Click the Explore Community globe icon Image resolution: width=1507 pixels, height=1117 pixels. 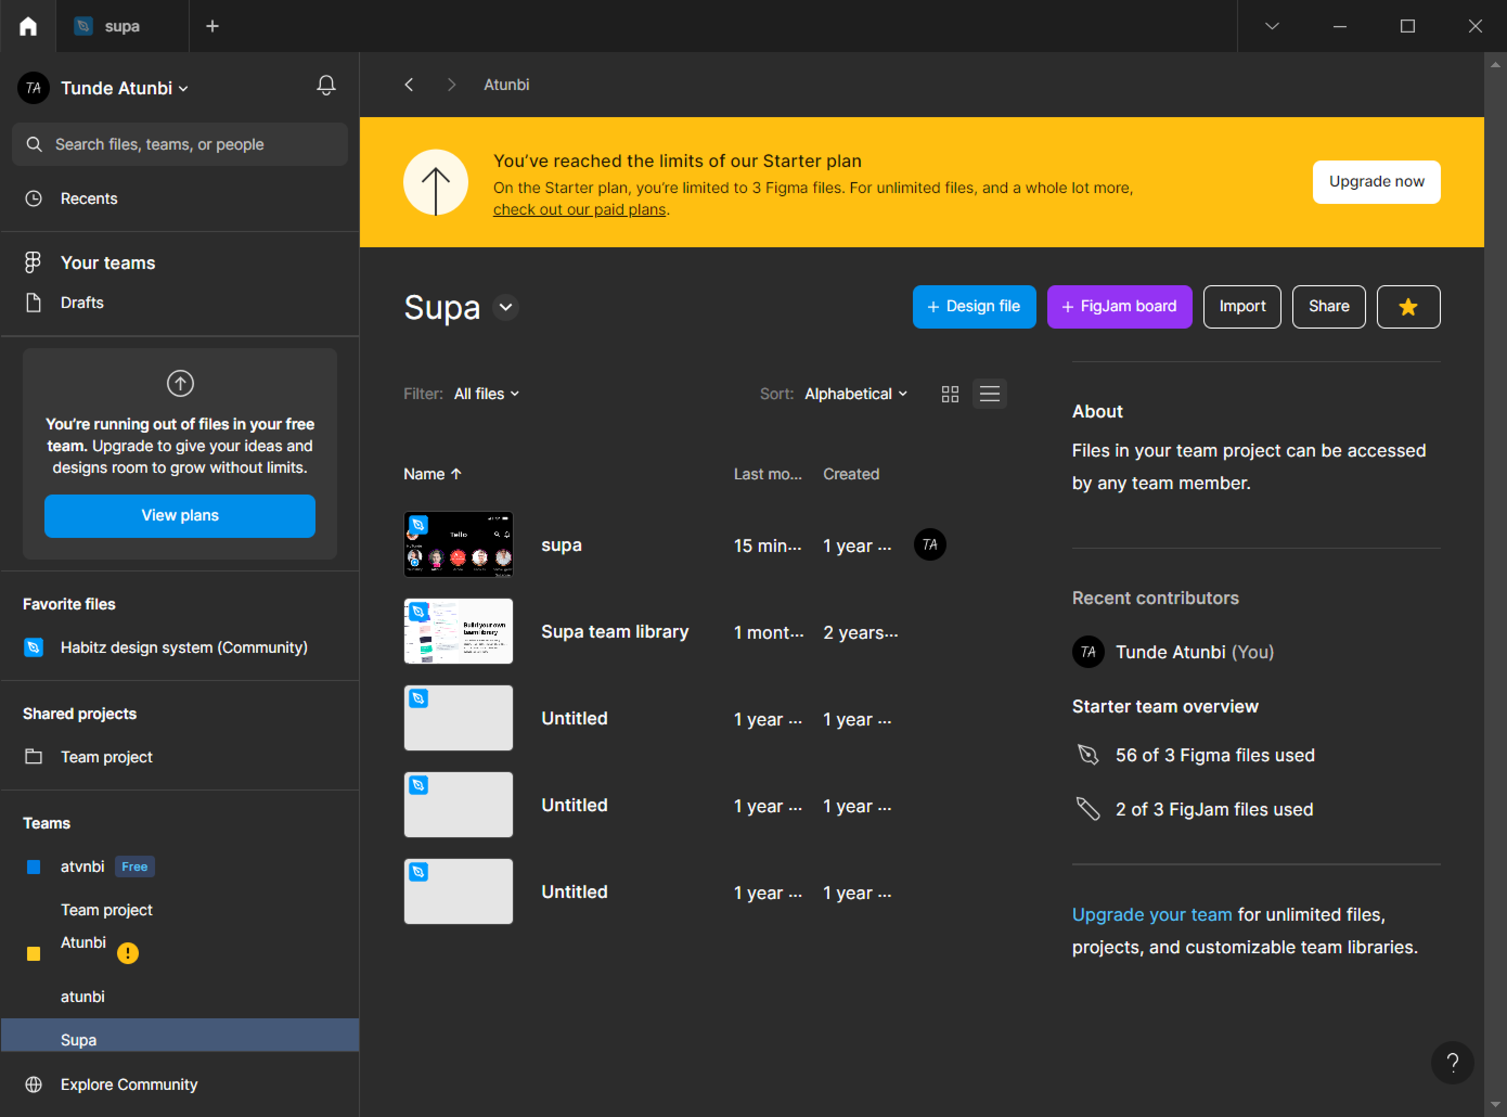(x=33, y=1084)
